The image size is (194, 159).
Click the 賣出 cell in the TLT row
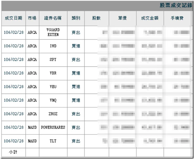click(76, 141)
